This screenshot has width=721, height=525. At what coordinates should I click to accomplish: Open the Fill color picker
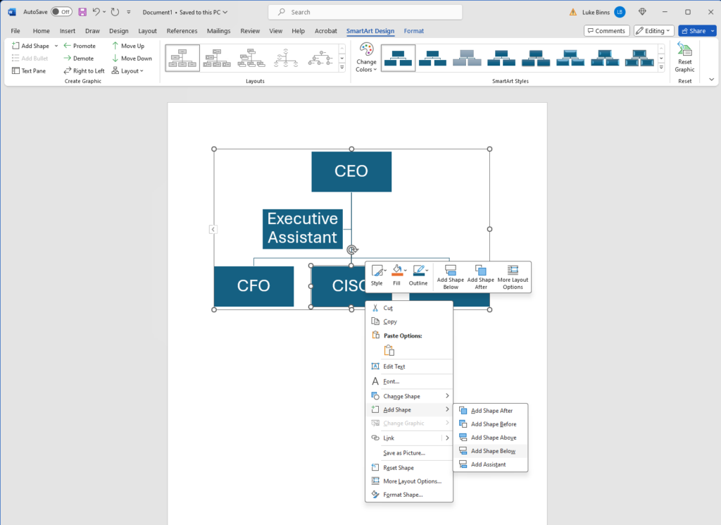click(x=397, y=273)
